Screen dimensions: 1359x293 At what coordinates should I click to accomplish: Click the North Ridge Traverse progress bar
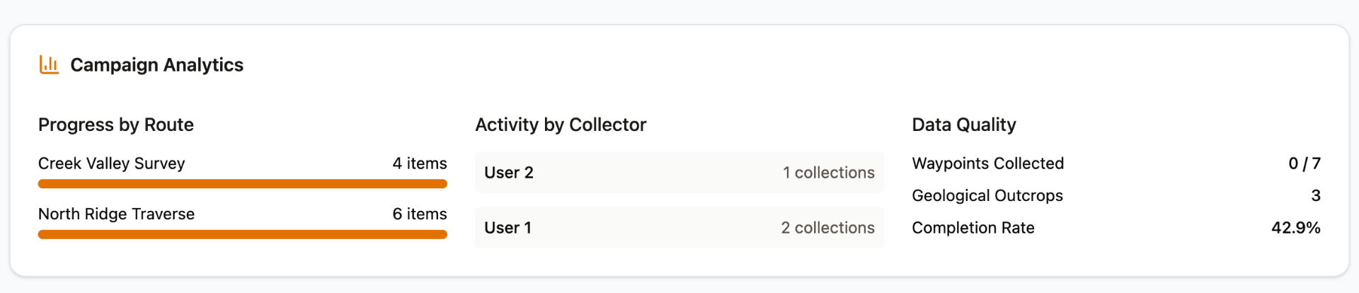(242, 235)
